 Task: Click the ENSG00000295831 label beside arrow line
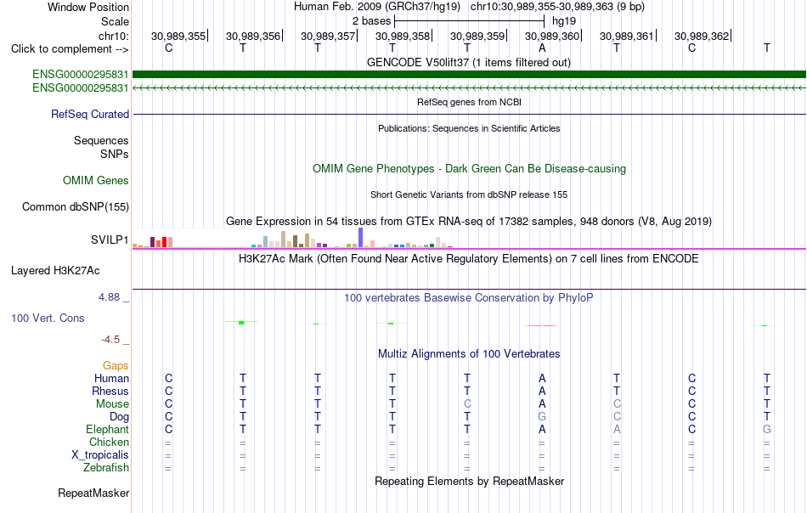(80, 88)
